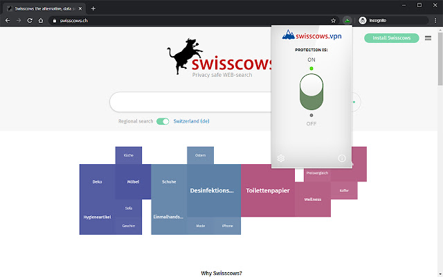Click the address bar showing swisscows.ch
The height and width of the screenshot is (277, 443).
pos(192,21)
